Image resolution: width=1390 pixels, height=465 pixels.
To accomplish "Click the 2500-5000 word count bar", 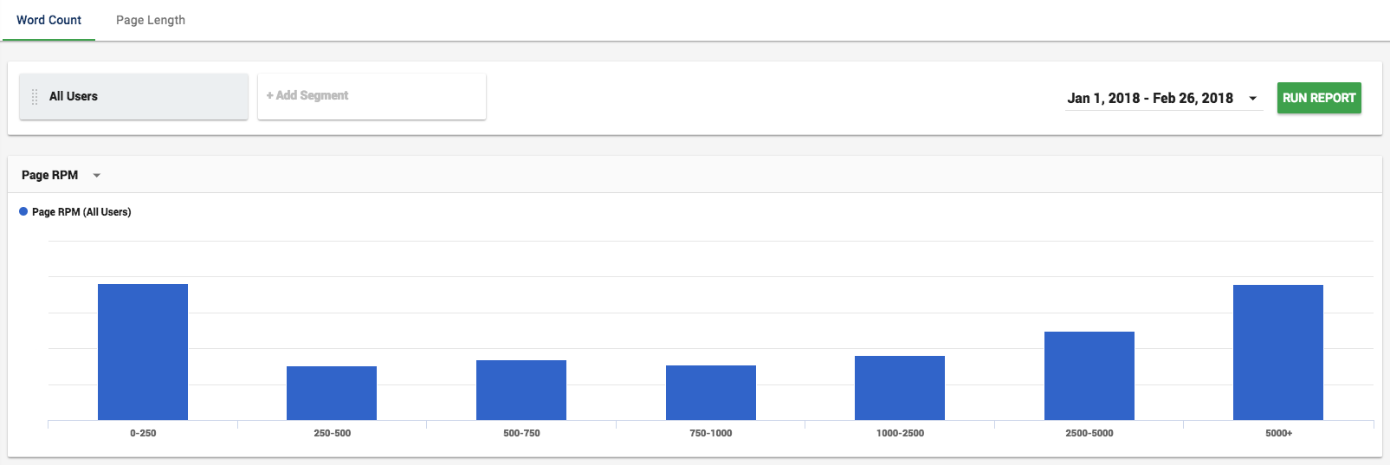I will (1089, 376).
